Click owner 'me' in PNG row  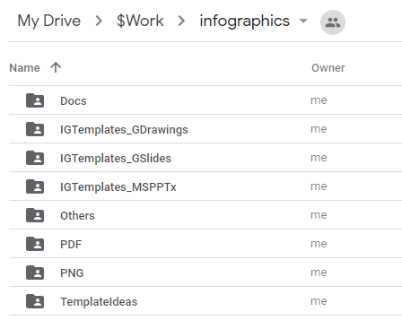pos(319,273)
